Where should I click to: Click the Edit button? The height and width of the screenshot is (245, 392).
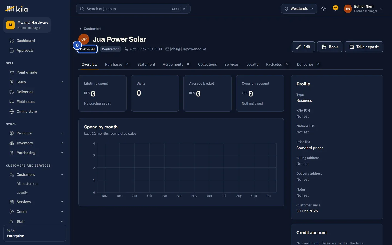click(303, 47)
